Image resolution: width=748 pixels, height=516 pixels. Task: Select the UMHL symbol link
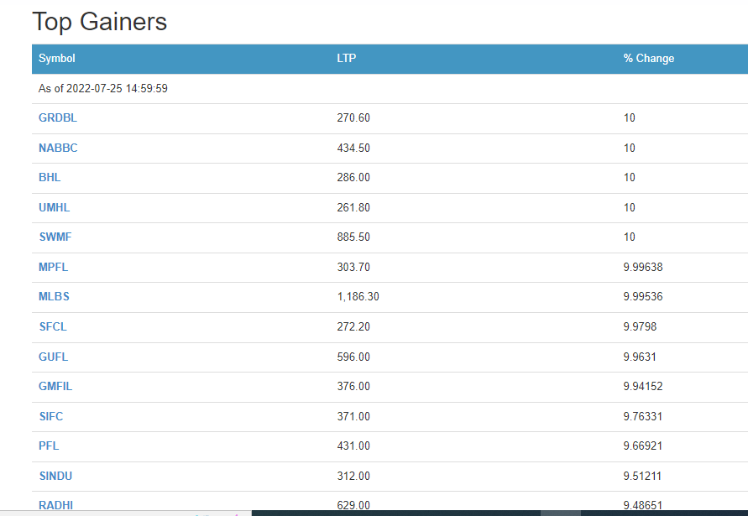(x=54, y=207)
